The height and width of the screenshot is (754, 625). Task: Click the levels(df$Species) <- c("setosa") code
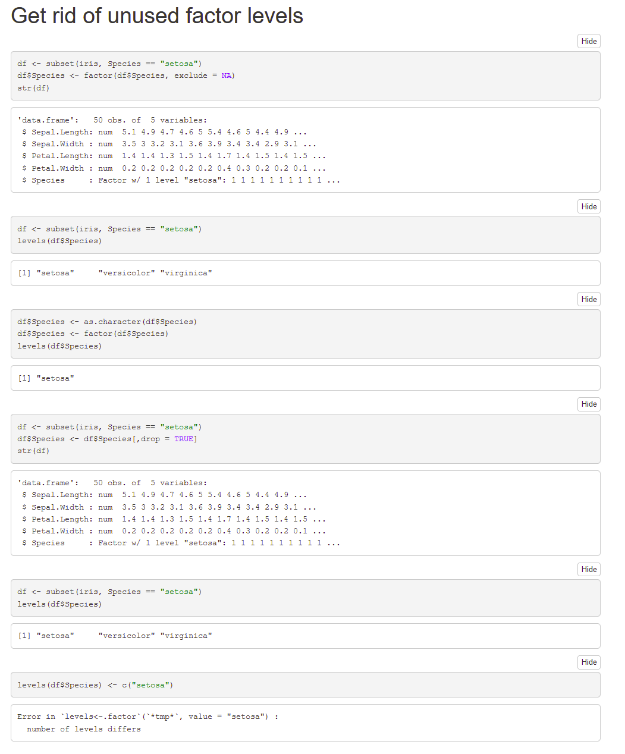(95, 685)
